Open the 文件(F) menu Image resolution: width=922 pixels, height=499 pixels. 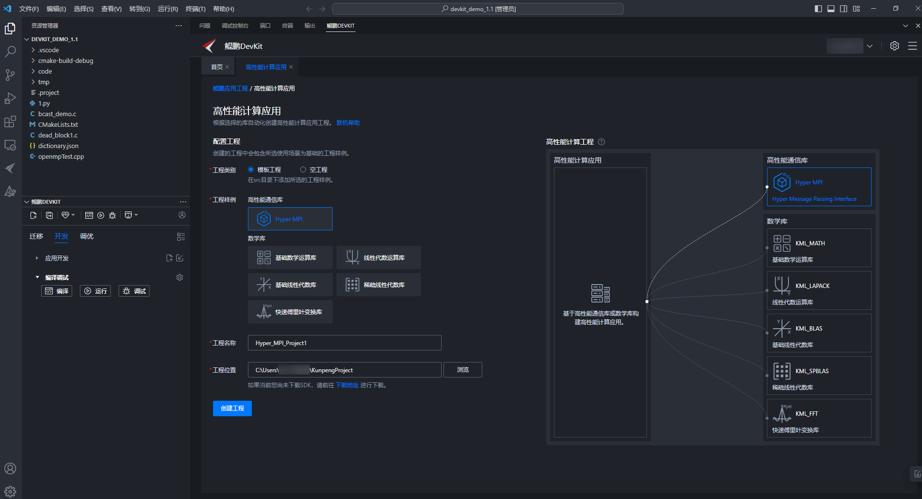coord(29,9)
